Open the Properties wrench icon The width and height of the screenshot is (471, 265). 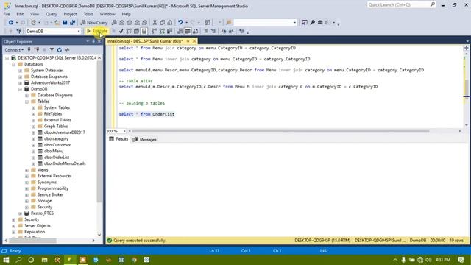click(312, 23)
